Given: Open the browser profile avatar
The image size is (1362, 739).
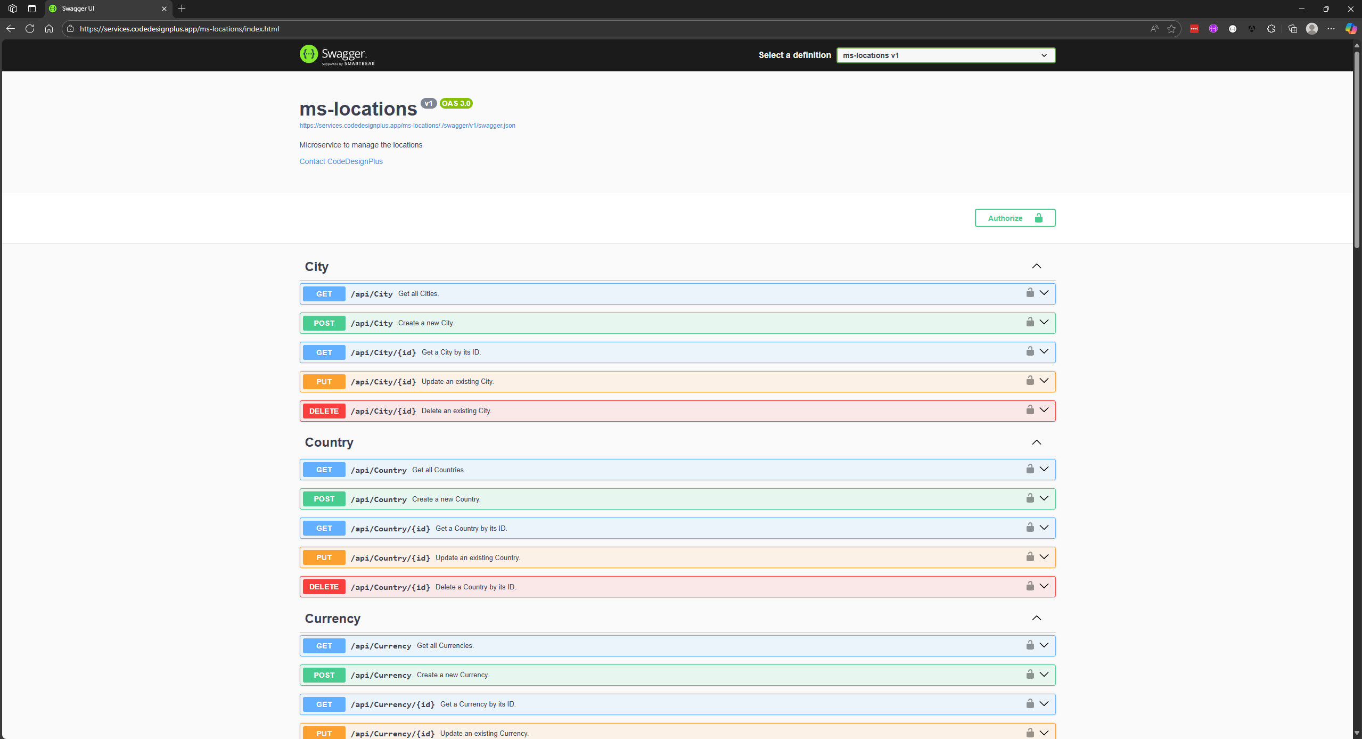Looking at the screenshot, I should (1312, 29).
